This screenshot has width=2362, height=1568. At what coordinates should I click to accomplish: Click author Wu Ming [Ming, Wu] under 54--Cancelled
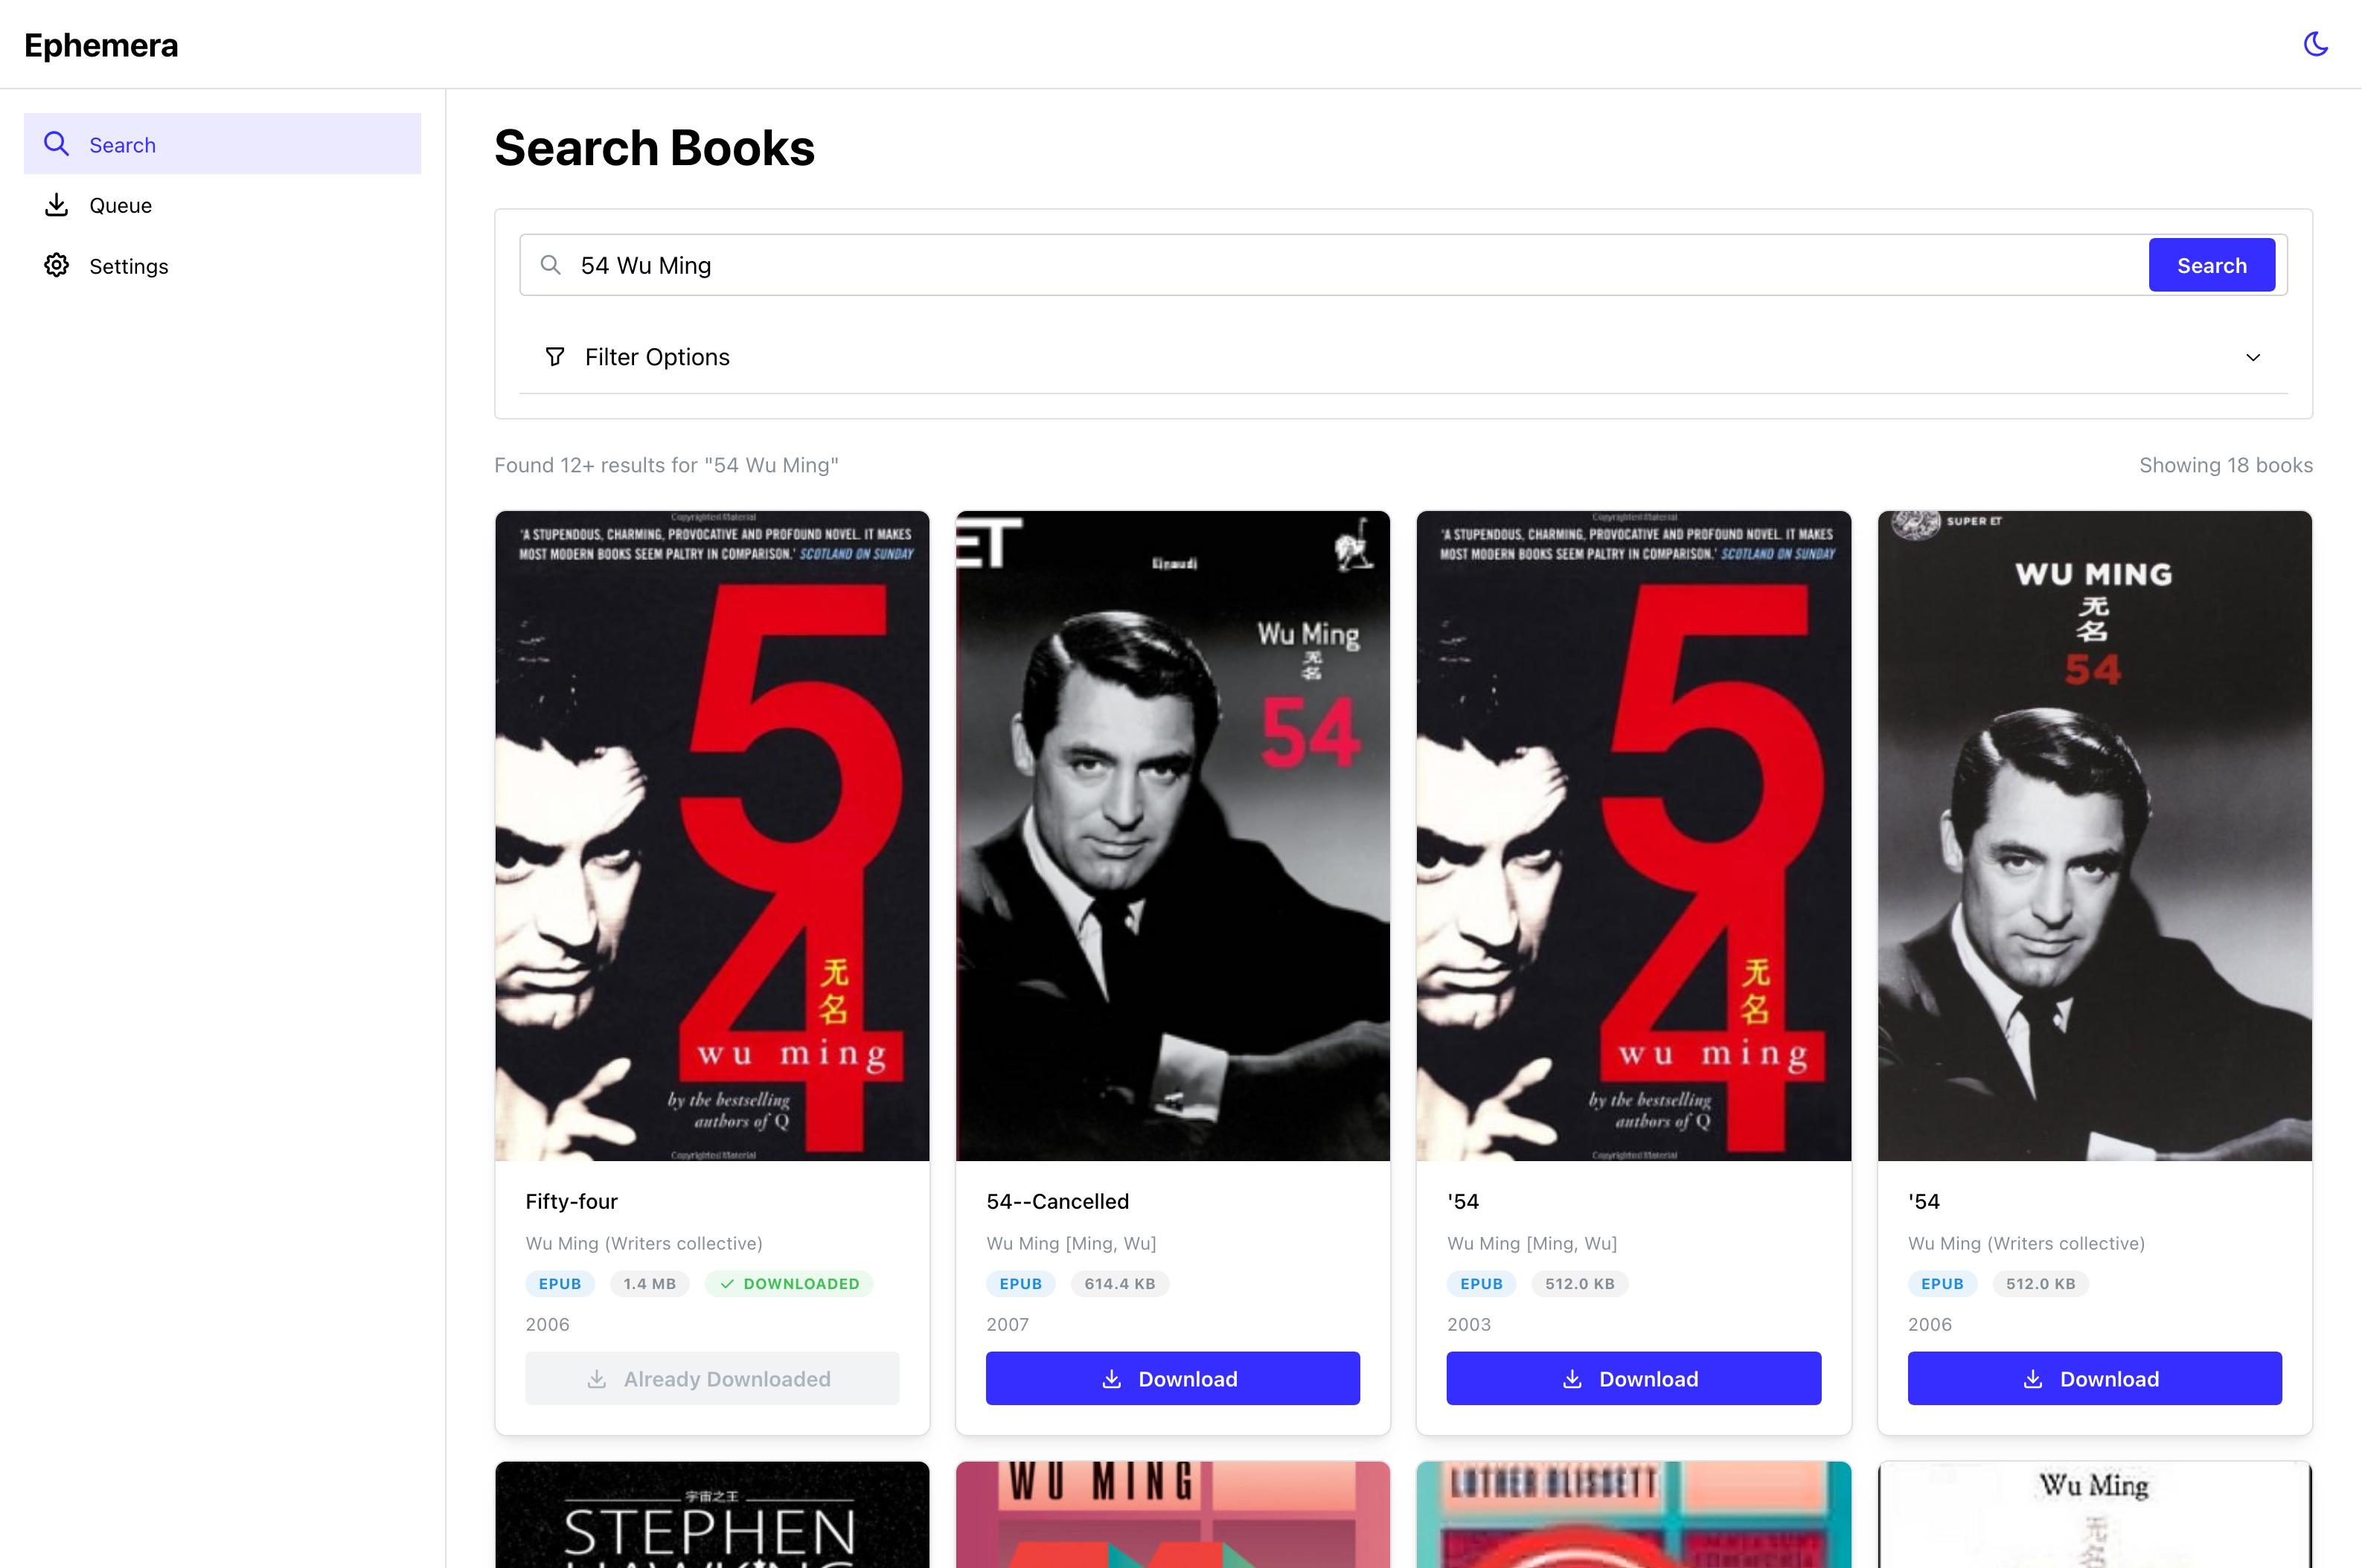click(x=1070, y=1243)
